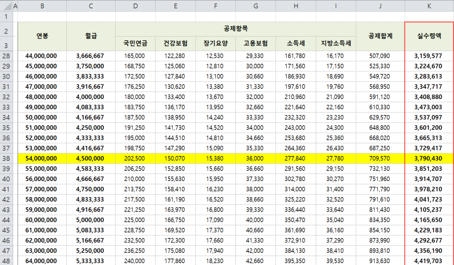This screenshot has height=265, width=454.
Task: Click local tax cell 32,520
Action: pos(336,199)
